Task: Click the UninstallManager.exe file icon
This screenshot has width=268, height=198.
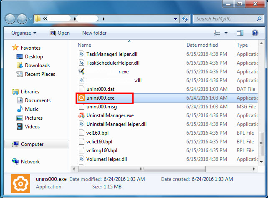Action: [81, 115]
